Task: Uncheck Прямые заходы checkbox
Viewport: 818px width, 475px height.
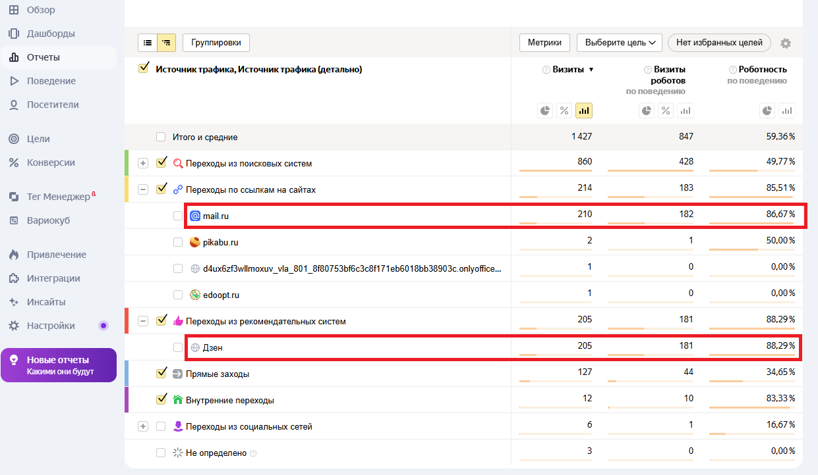Action: (161, 374)
